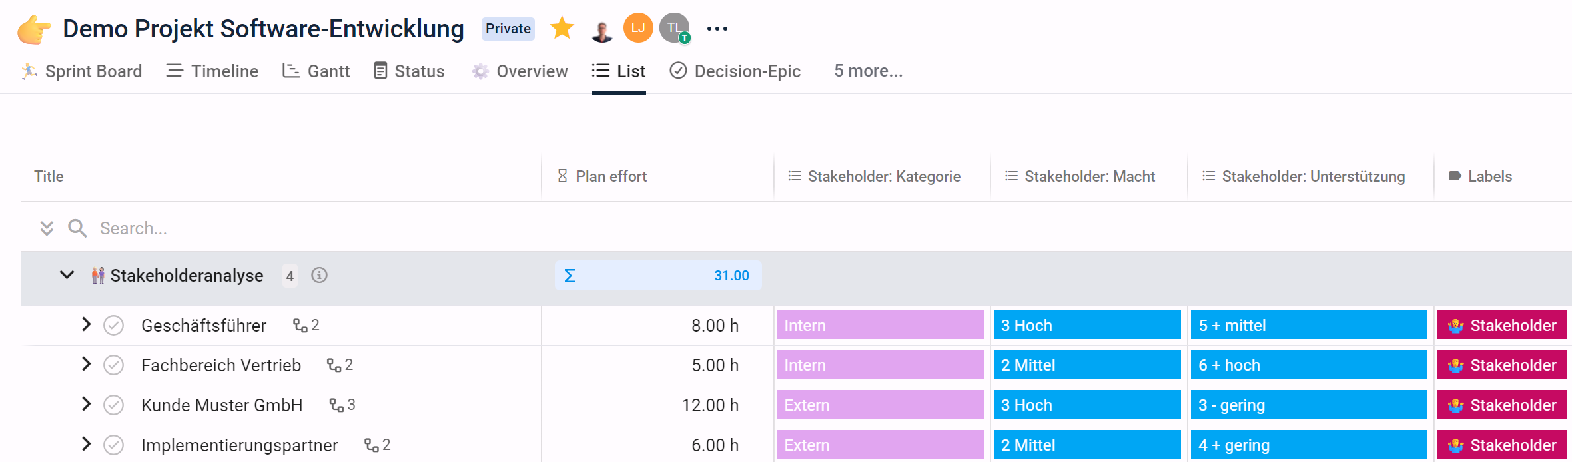
Task: Click the 8.00 h effort for Geschäftsführer
Action: (x=715, y=326)
